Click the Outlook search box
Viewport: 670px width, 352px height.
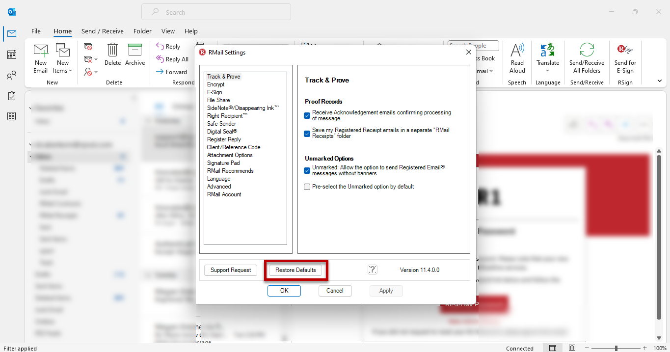click(216, 12)
